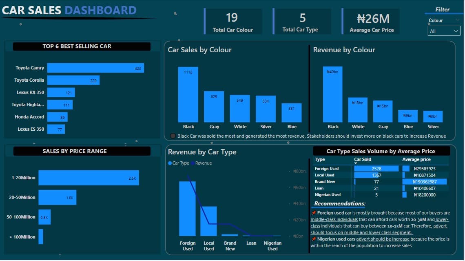Click the pushpin icon beside the Foreign used car tip
The width and height of the screenshot is (465, 261).
tap(313, 213)
